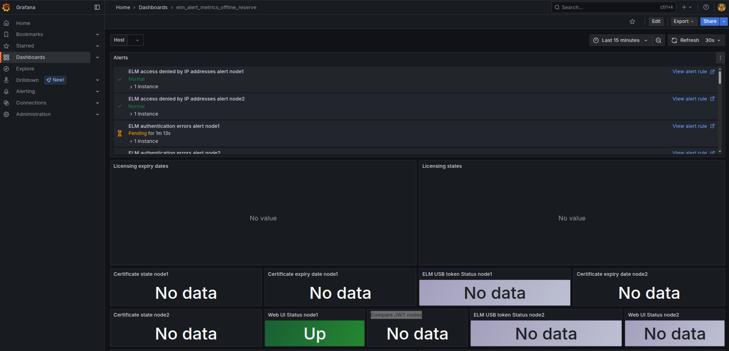Expand the Administration section chevron
Viewport: 729px width, 351px height.
pos(97,114)
